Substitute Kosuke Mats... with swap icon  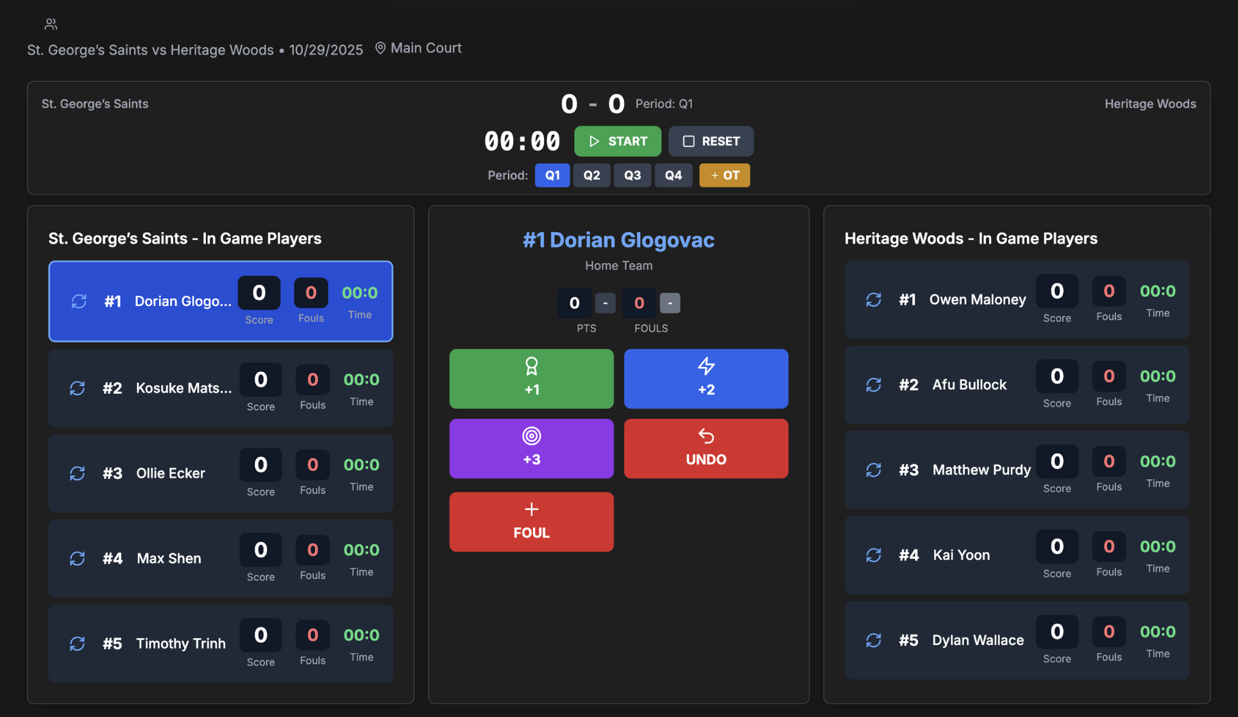[78, 388]
